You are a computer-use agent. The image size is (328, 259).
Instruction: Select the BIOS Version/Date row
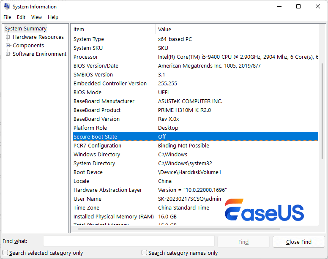coord(195,65)
